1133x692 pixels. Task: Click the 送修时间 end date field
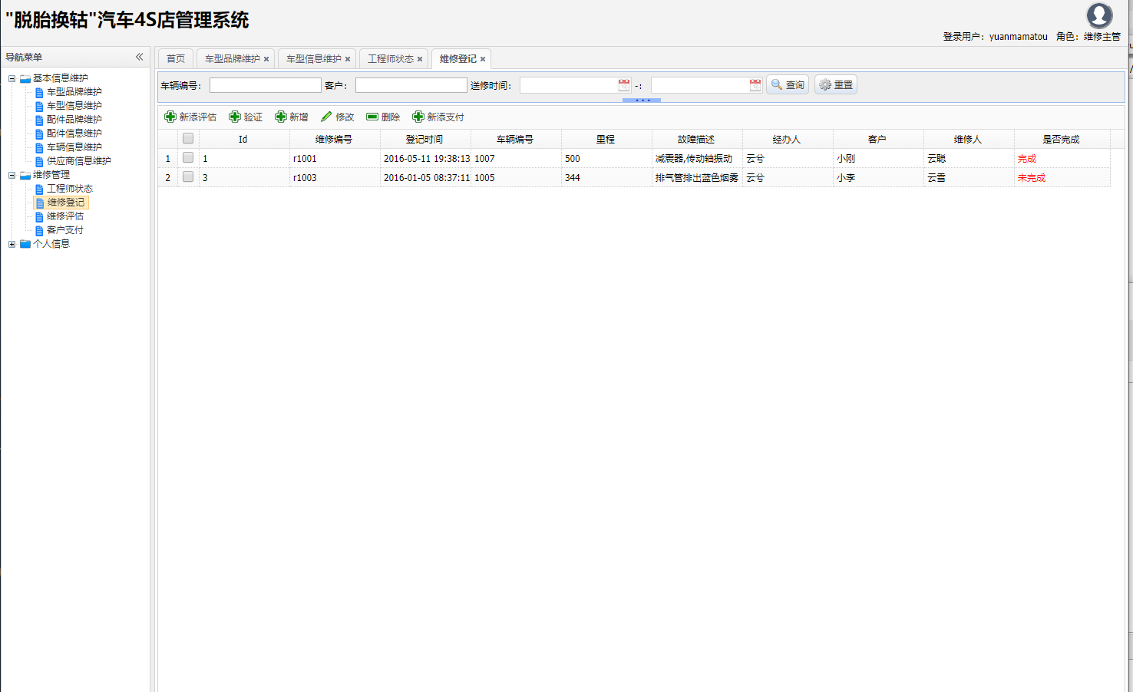pos(700,85)
